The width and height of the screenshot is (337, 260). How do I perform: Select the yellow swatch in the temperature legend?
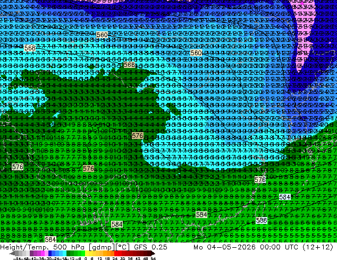87,254
